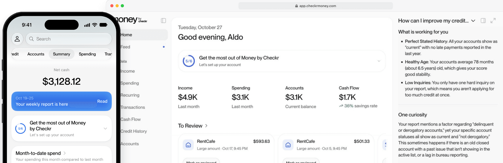Click the lock icon in the address bar
Viewport: 503px width, 163px height.
297,6
